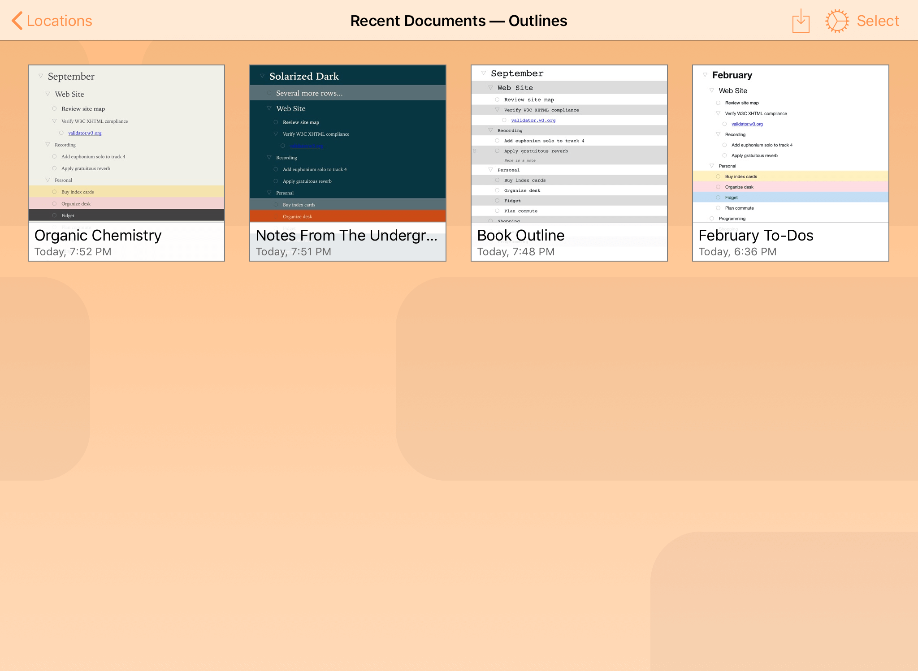The width and height of the screenshot is (918, 671).
Task: Tap the gear icon beside Select
Action: (837, 20)
